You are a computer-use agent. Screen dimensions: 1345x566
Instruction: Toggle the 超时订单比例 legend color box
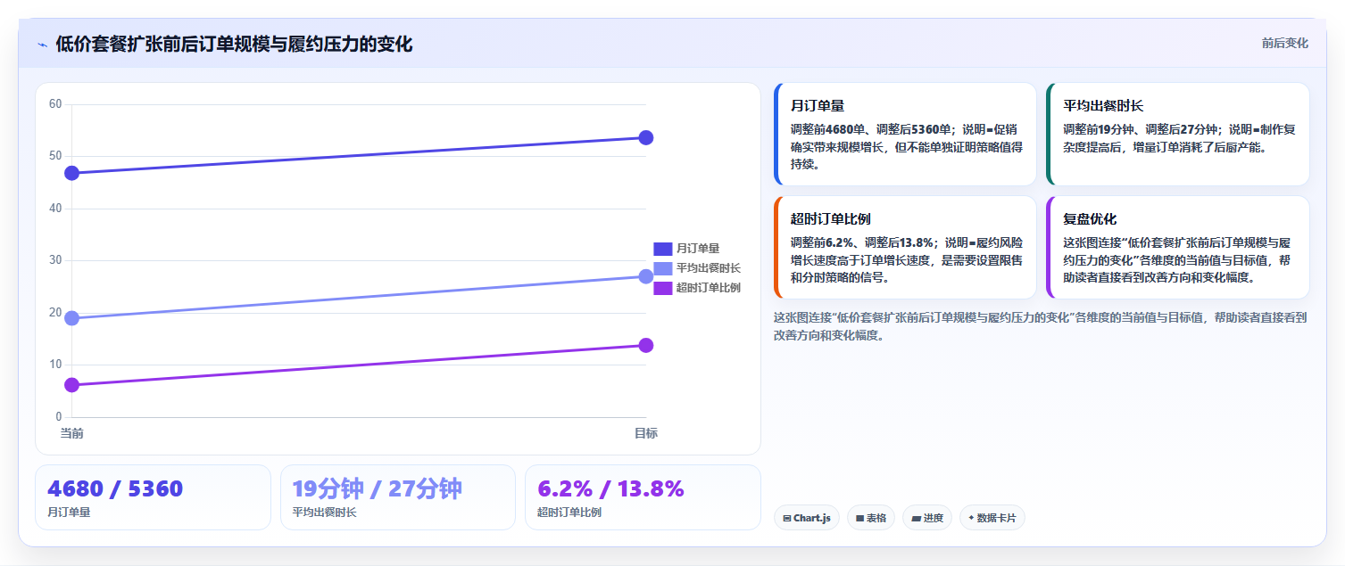tap(662, 288)
